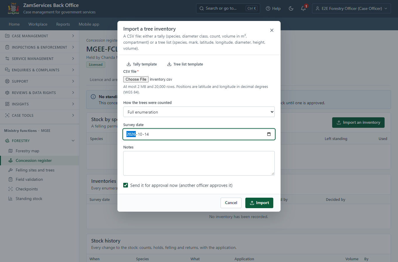Click the Reviews & Data Rights scales icon
The height and width of the screenshot is (262, 398).
pyautogui.click(x=7, y=93)
